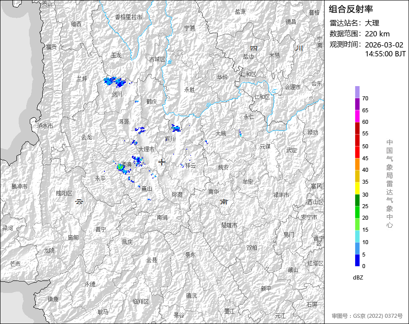
Task: Click the 双柏 map label
Action: [252, 248]
